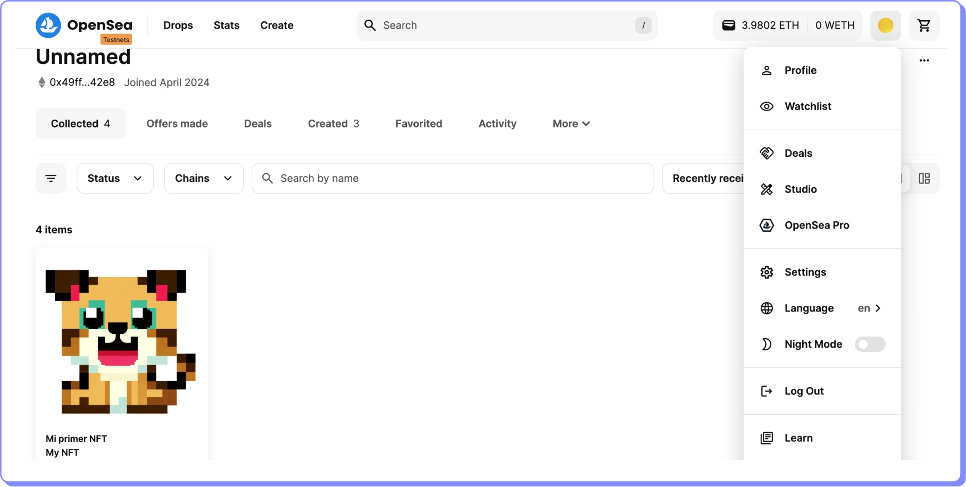This screenshot has height=487, width=966.
Task: Open Studio from the account menu
Action: (x=800, y=189)
